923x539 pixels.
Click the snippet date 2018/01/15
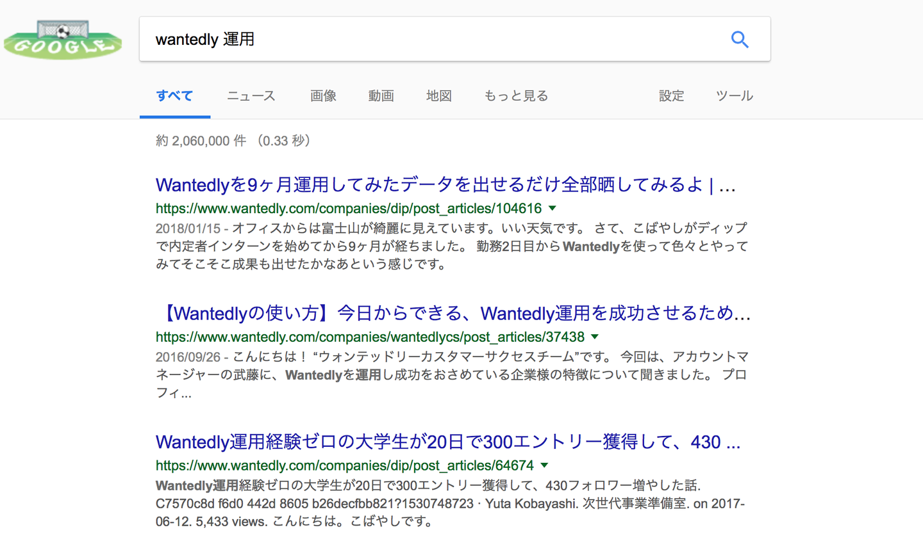point(188,228)
